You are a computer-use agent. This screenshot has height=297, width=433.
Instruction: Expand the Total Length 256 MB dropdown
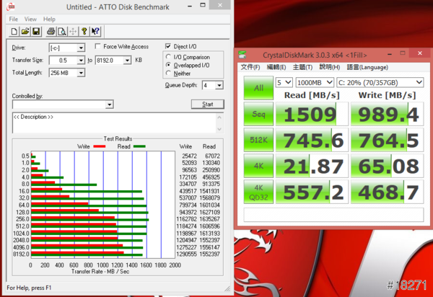79,73
